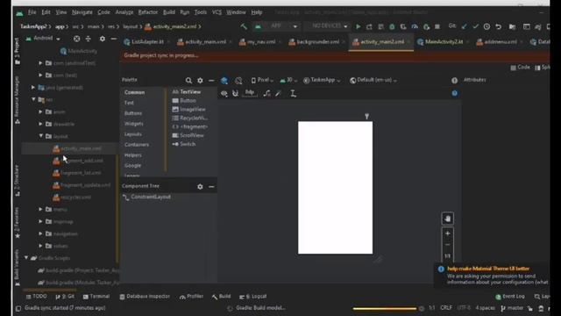Expand the navigation folder

point(41,233)
